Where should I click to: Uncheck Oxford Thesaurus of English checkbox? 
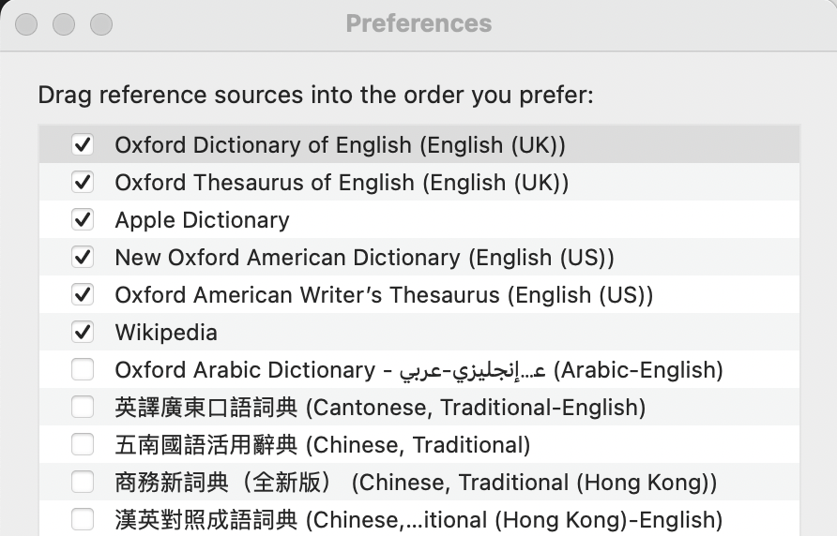pyautogui.click(x=83, y=183)
